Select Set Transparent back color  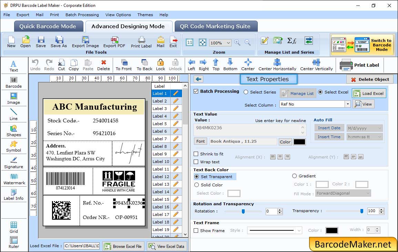pyautogui.click(x=196, y=177)
